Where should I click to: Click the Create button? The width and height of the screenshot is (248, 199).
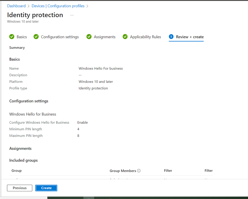46,188
